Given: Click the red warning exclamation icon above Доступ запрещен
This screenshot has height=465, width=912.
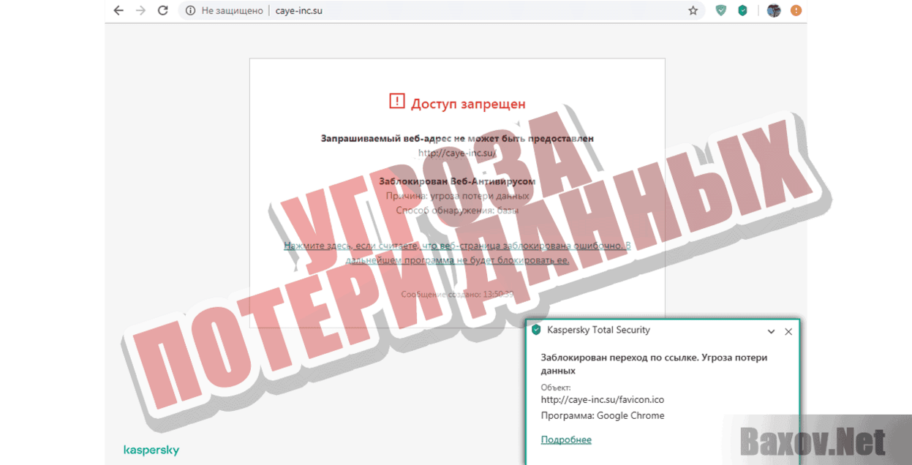Looking at the screenshot, I should pyautogui.click(x=396, y=101).
